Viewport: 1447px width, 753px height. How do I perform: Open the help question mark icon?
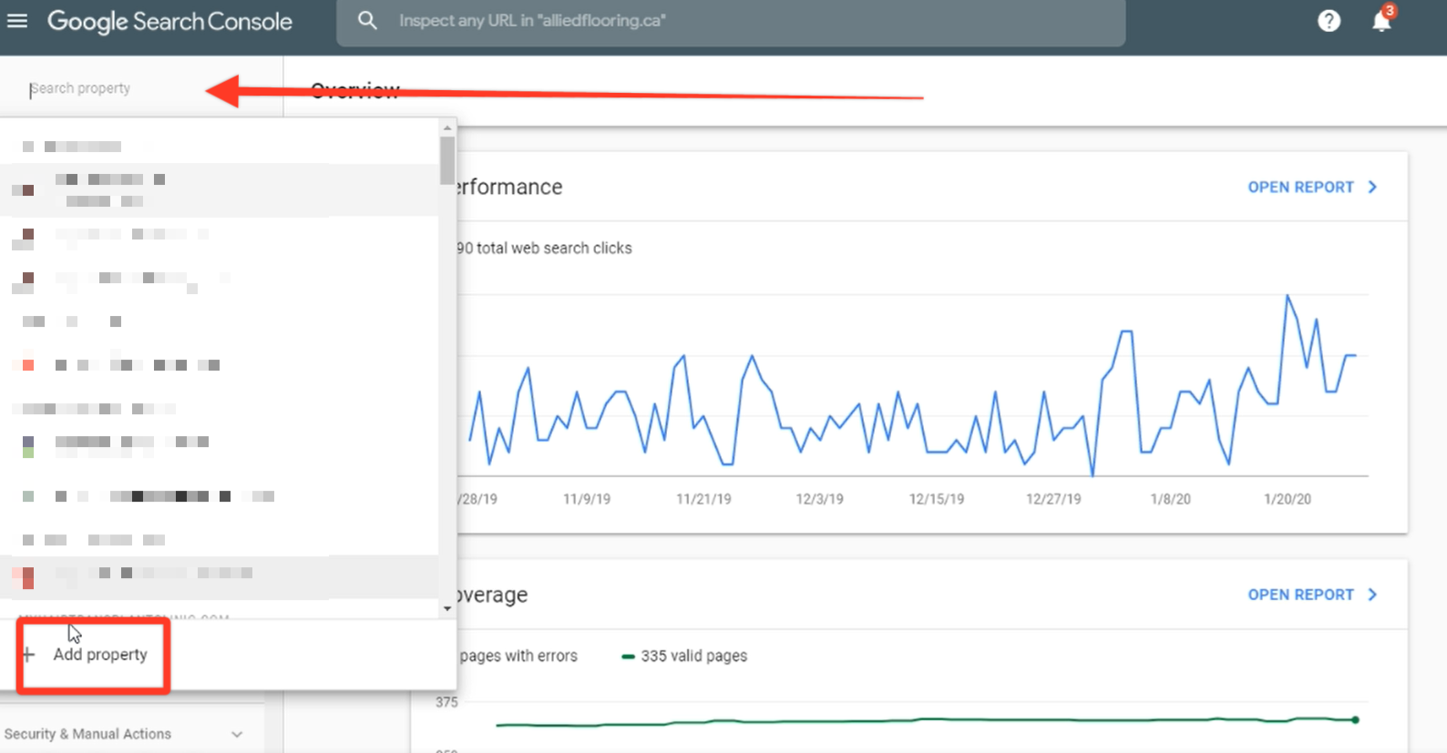click(1329, 21)
